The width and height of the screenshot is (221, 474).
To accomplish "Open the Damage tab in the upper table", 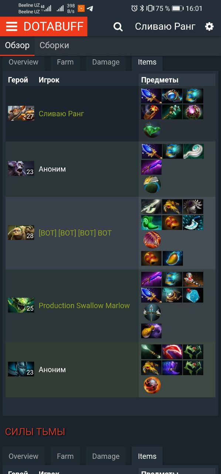I will coord(106,62).
